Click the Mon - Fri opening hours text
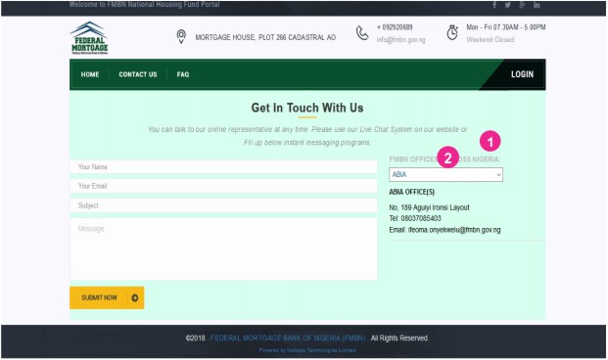This screenshot has width=608, height=360. click(505, 27)
